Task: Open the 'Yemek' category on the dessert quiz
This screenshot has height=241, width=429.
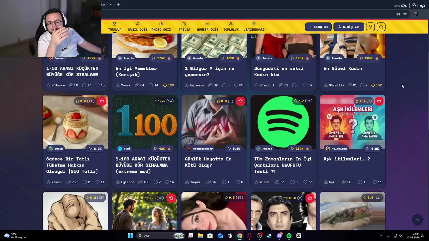Action: [x=54, y=182]
